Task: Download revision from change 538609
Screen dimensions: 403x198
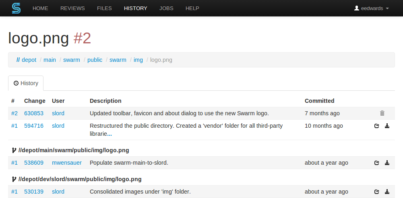Action: point(387,163)
